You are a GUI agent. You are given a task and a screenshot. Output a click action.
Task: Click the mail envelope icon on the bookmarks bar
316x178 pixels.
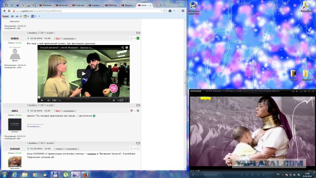click(x=12, y=16)
